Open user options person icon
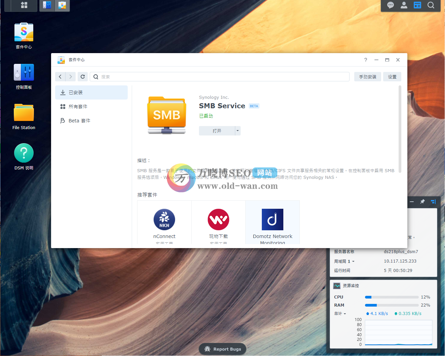This screenshot has height=356, width=445. coord(404,5)
